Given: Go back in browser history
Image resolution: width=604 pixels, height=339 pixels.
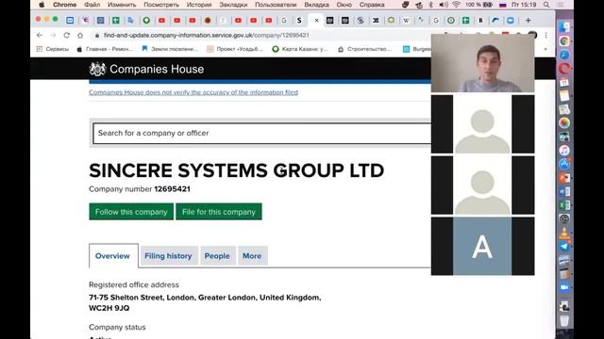Looking at the screenshot, I should click(40, 35).
